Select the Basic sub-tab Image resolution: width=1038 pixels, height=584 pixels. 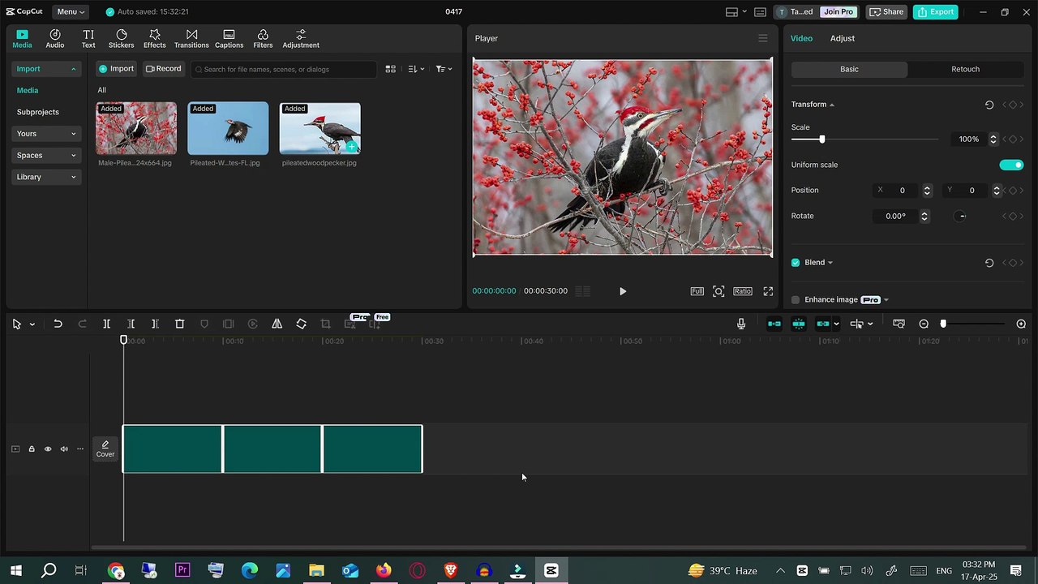pos(849,69)
